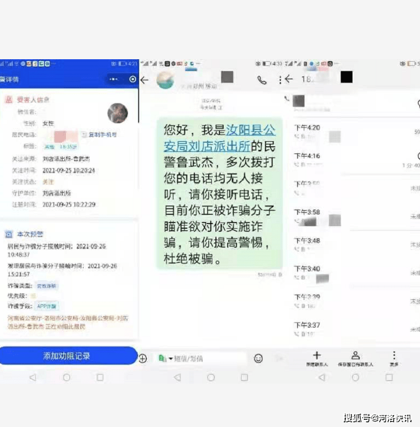The image size is (420, 427).
Task: Open the 更多 three-dot menu at bottom
Action: pyautogui.click(x=394, y=355)
